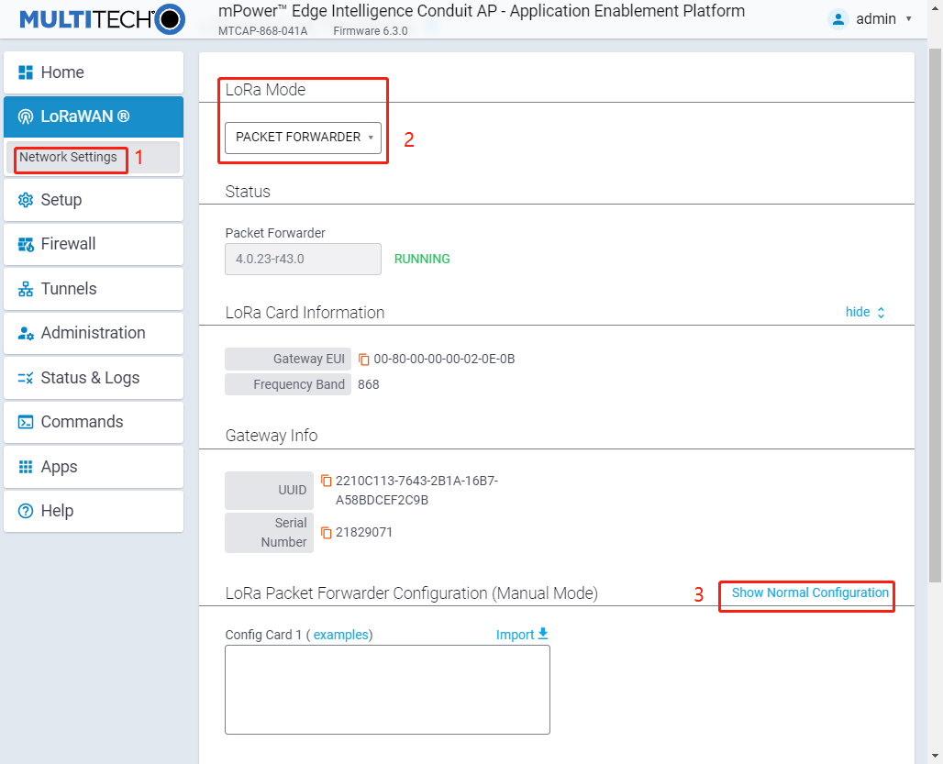Click the Firmware 6.3.0 text
Screen dimensions: 943x764
[371, 31]
